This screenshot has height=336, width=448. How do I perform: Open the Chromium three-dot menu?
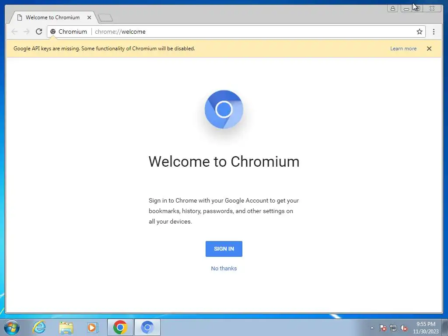click(434, 31)
